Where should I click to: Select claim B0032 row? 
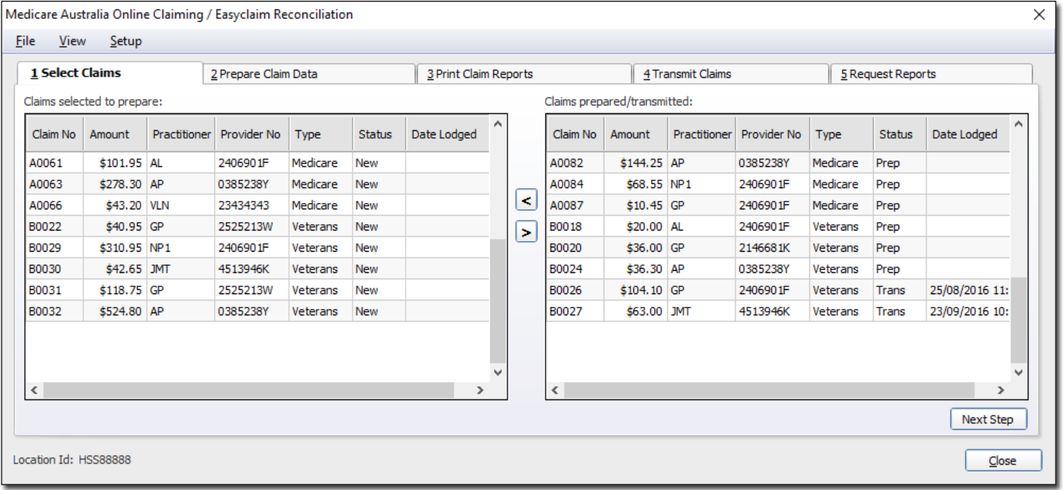click(x=257, y=311)
